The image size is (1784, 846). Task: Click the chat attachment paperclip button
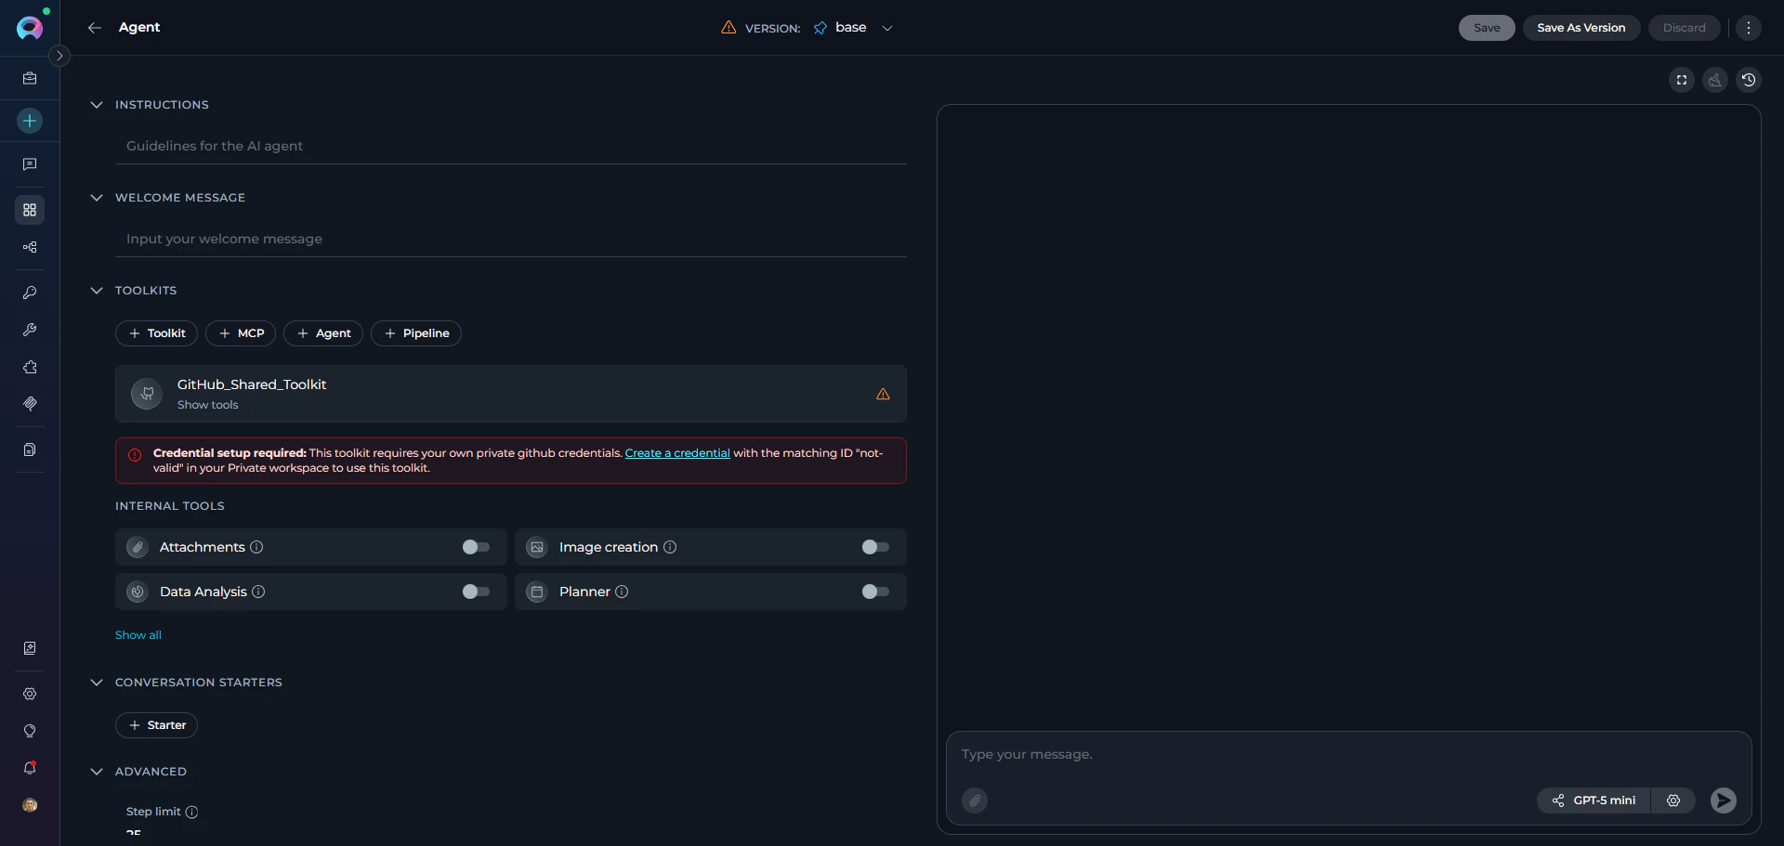975,800
